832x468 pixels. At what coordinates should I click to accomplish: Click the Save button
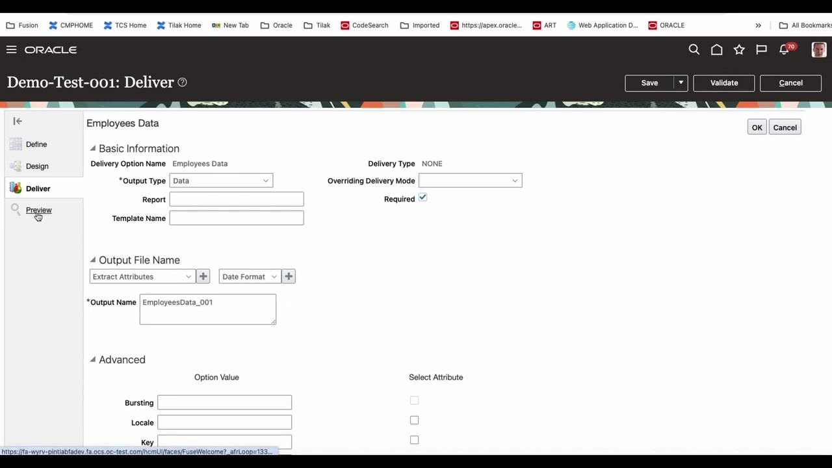(649, 83)
